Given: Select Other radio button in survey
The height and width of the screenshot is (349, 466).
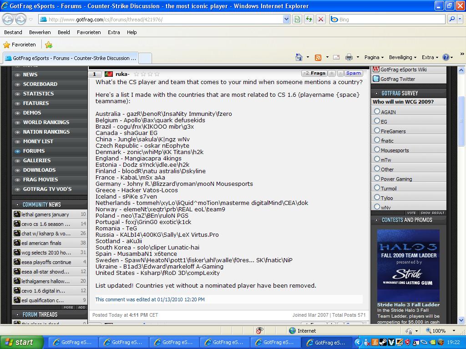Looking at the screenshot, I should 377,169.
